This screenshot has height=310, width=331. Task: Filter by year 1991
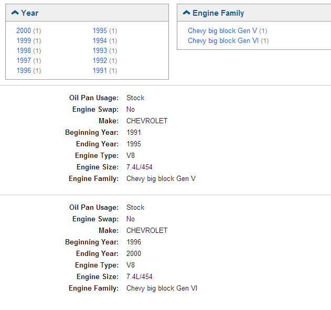click(x=100, y=70)
